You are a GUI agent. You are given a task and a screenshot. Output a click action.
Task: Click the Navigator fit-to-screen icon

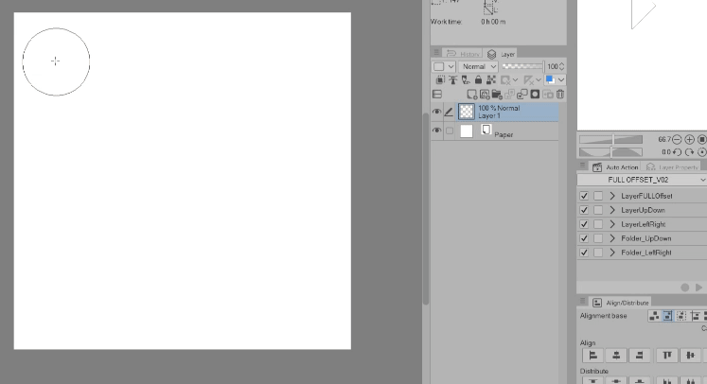tap(702, 139)
